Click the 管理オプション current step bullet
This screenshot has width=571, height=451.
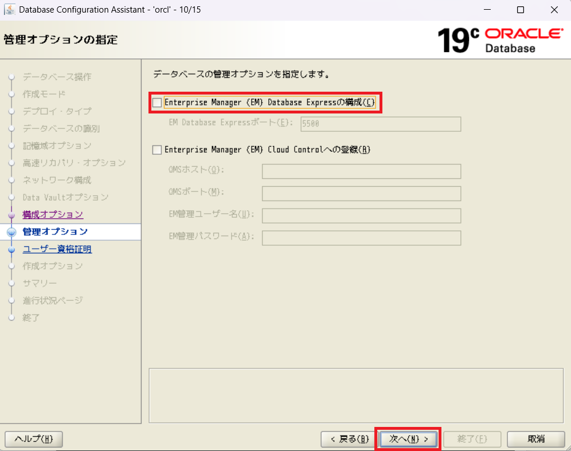click(11, 232)
